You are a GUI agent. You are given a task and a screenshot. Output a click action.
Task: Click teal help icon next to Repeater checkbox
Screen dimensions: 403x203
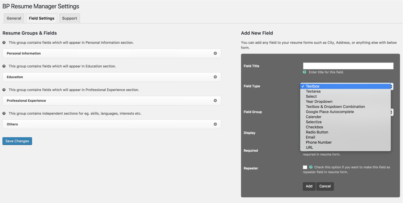click(311, 167)
